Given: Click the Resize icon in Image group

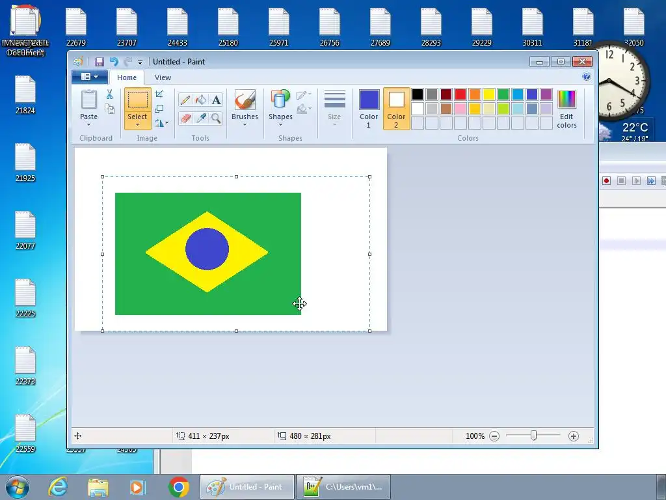Looking at the screenshot, I should coord(159,109).
